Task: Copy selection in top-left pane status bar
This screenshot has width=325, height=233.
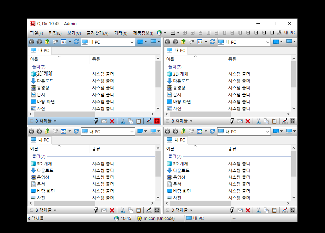Action: pos(131,121)
